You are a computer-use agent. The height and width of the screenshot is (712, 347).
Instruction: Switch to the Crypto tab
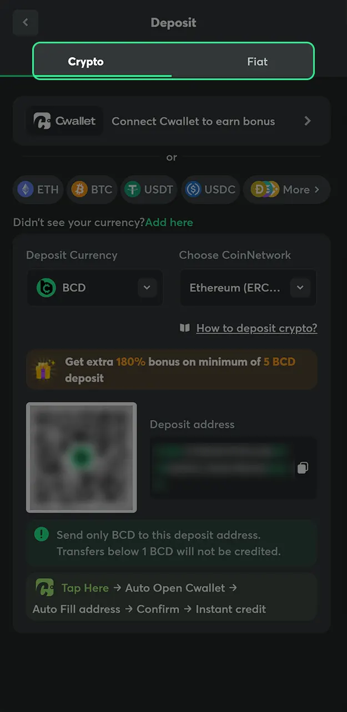tap(86, 62)
